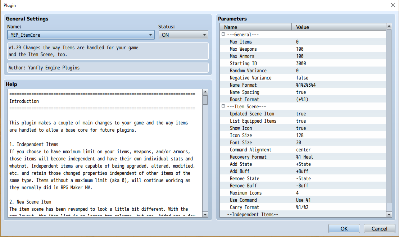The image size is (399, 237).
Task: Select the Max Weapons parameter row
Action: coord(303,49)
